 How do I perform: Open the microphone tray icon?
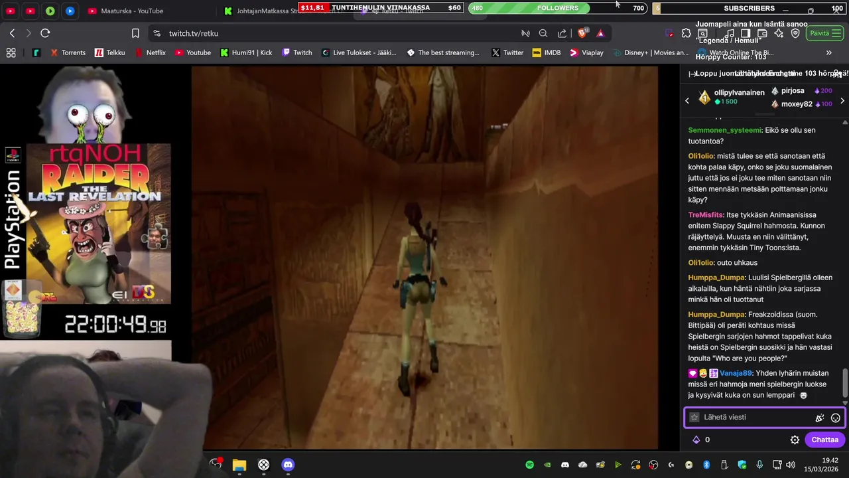tap(759, 465)
